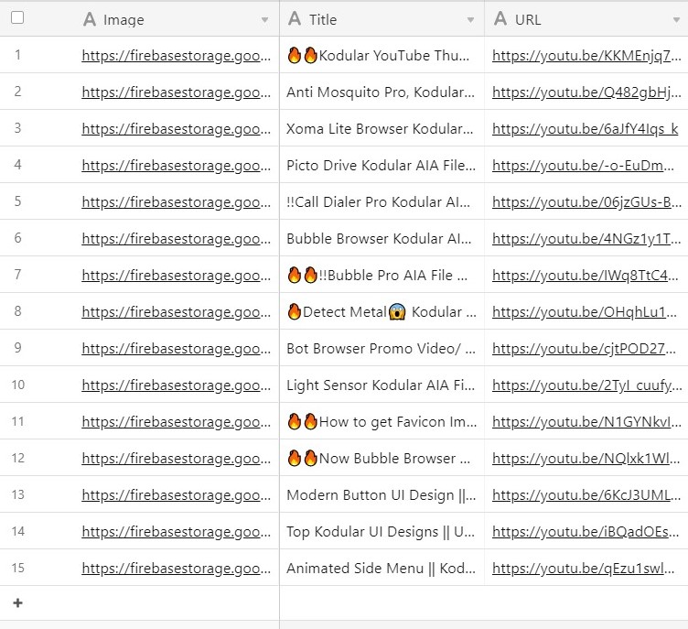Viewport: 688px width, 629px height.
Task: Add a new row with plus icon
Action: point(17,603)
